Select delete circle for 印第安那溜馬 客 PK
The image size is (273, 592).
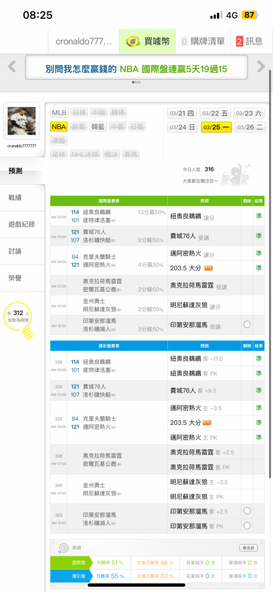[247, 525]
